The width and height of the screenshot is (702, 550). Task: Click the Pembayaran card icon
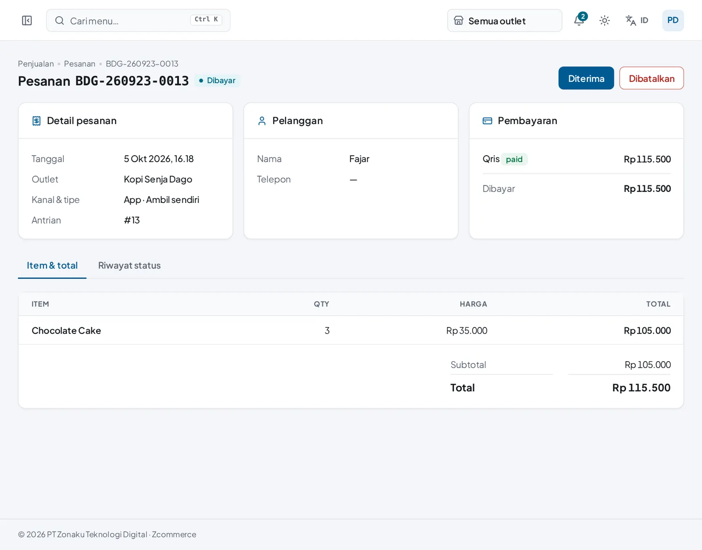[x=487, y=121]
